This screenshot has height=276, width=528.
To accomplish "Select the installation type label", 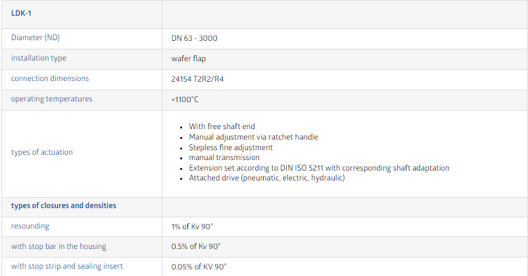I will coord(39,58).
